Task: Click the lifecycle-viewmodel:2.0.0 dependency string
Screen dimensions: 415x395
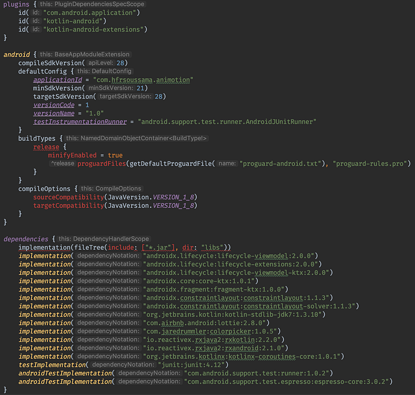Action: pos(228,256)
